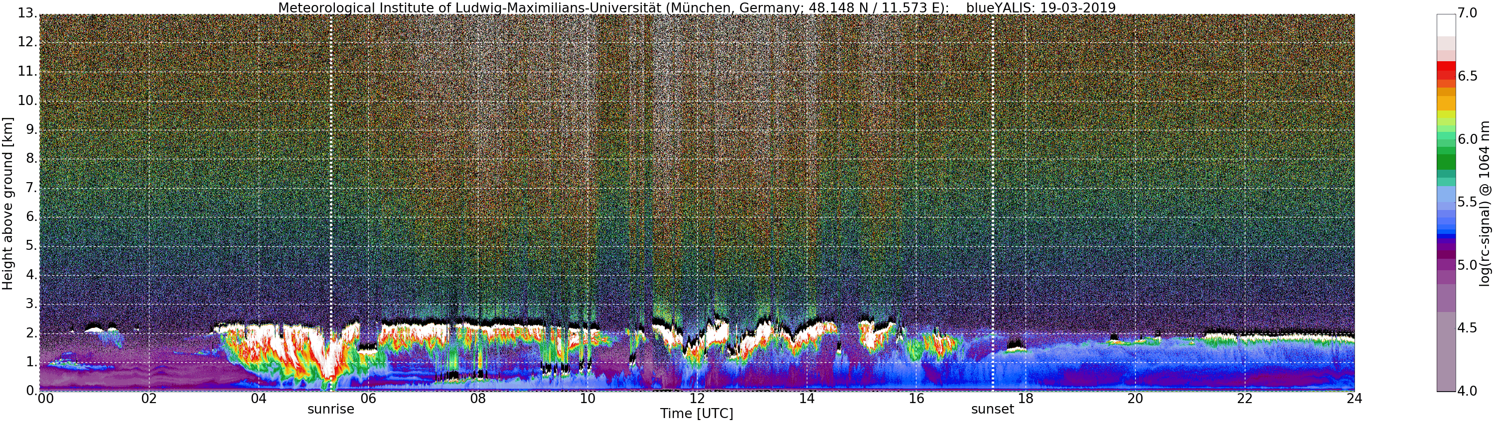This screenshot has width=1495, height=423.
Task: Click the colorbar value '7.0'
Action: tap(1468, 13)
